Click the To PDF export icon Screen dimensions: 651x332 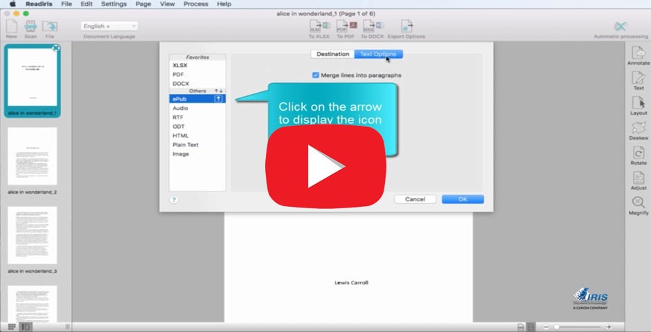tap(346, 26)
